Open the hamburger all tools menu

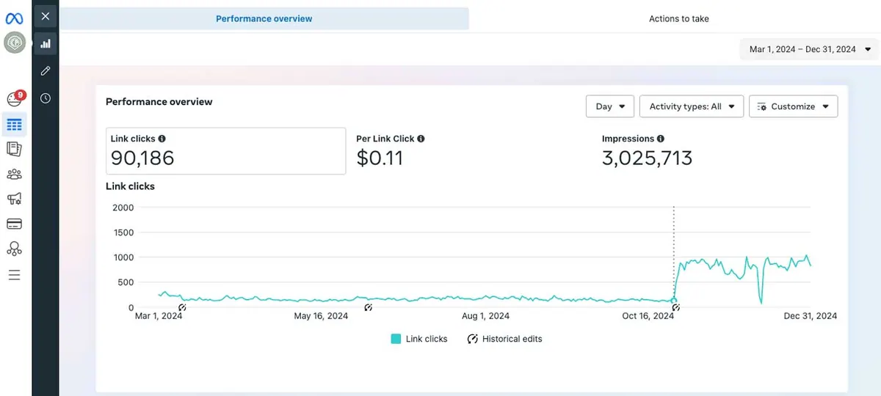tap(14, 275)
